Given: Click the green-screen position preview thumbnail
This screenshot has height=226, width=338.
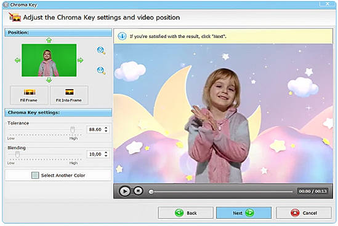Looking at the screenshot, I should pyautogui.click(x=49, y=60).
